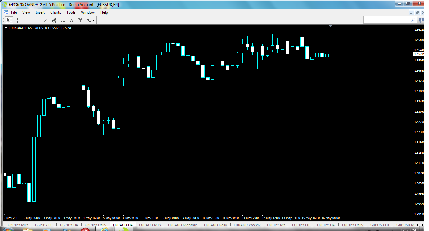The width and height of the screenshot is (429, 231).
Task: Activate the Crosshair tool
Action: (18, 20)
